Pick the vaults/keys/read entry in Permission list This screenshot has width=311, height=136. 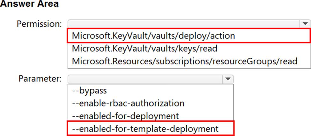coord(144,49)
